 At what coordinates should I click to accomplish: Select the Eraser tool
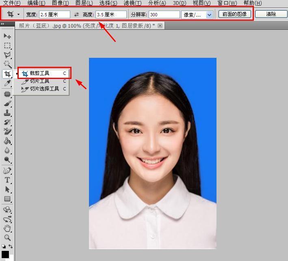point(7,132)
